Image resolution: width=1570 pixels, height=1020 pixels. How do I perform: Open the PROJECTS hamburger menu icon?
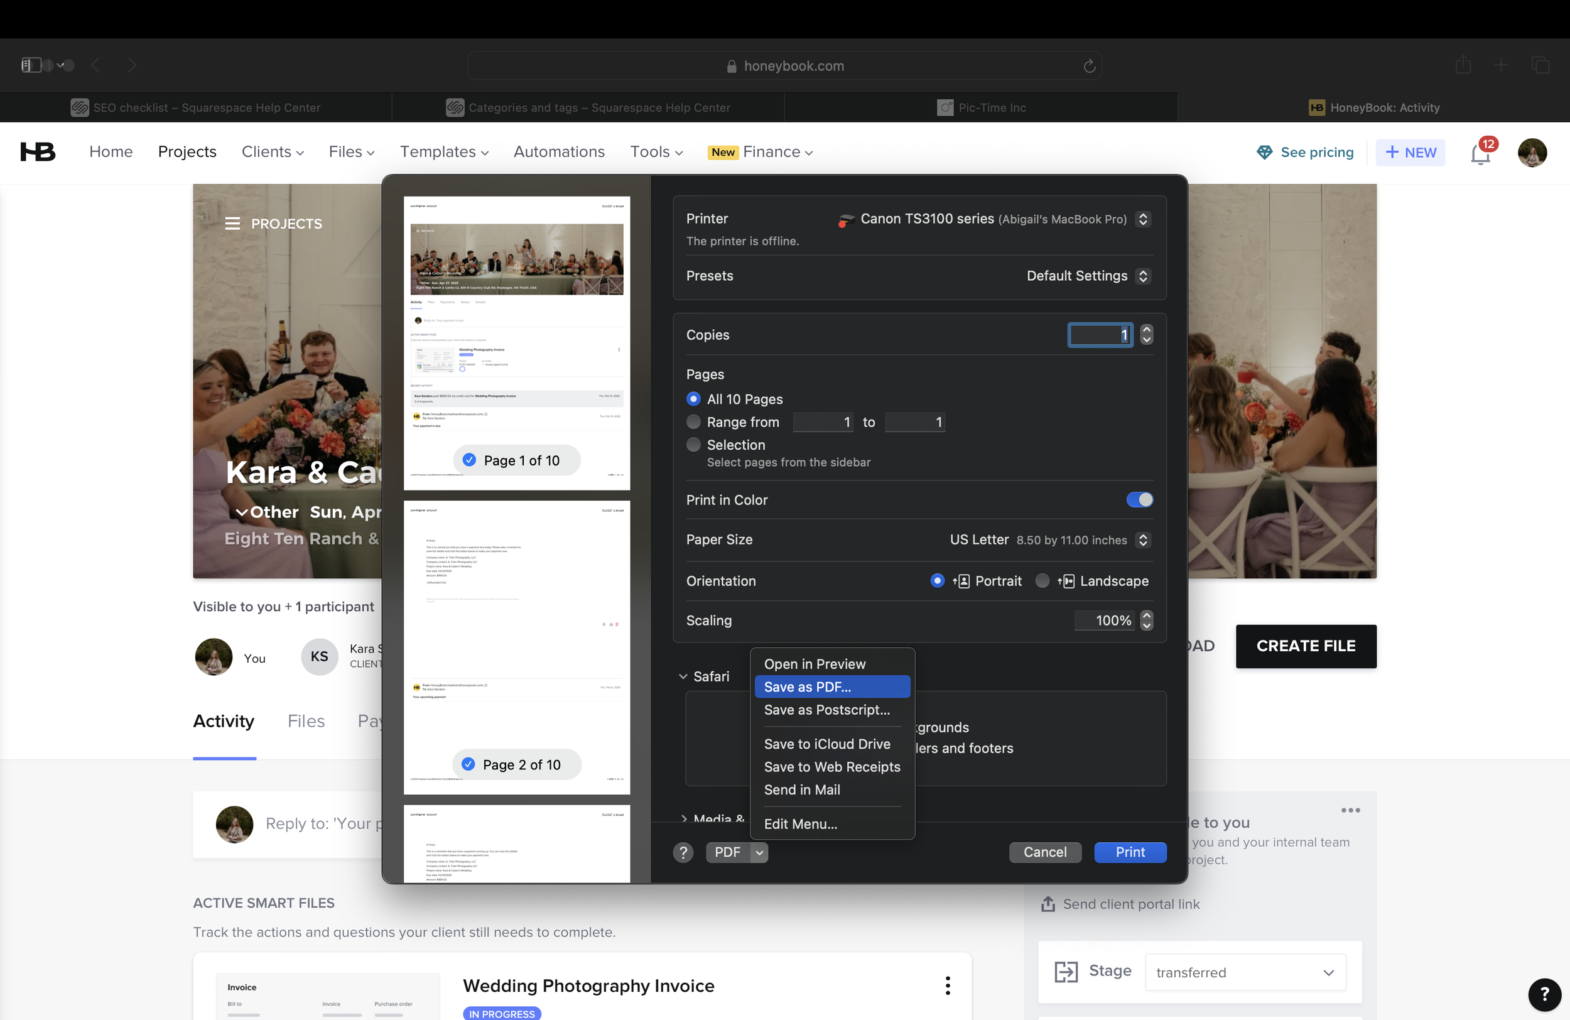click(x=232, y=224)
